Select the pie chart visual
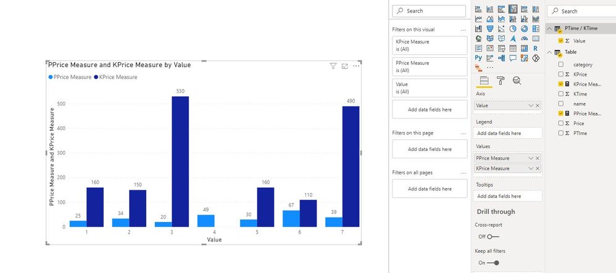This screenshot has height=273, width=616. pos(513,28)
